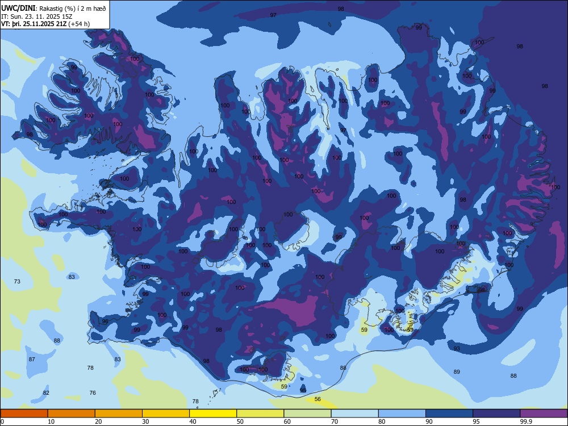Viewport: 568px width, 426px height.
Task: Click the 'IT: Sun. 23. 11. 2025 15Z' line
Action: (x=37, y=16)
